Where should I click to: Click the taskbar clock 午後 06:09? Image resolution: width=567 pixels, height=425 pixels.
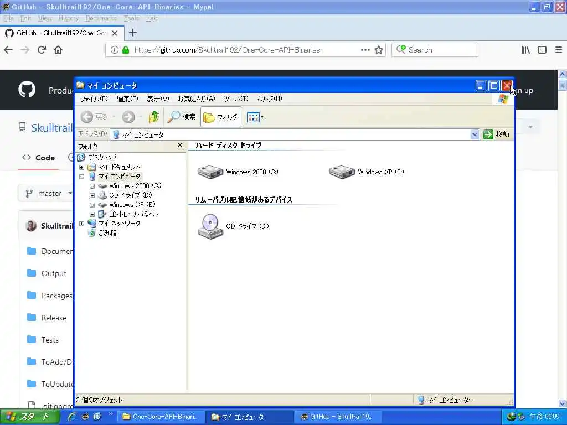tap(545, 417)
